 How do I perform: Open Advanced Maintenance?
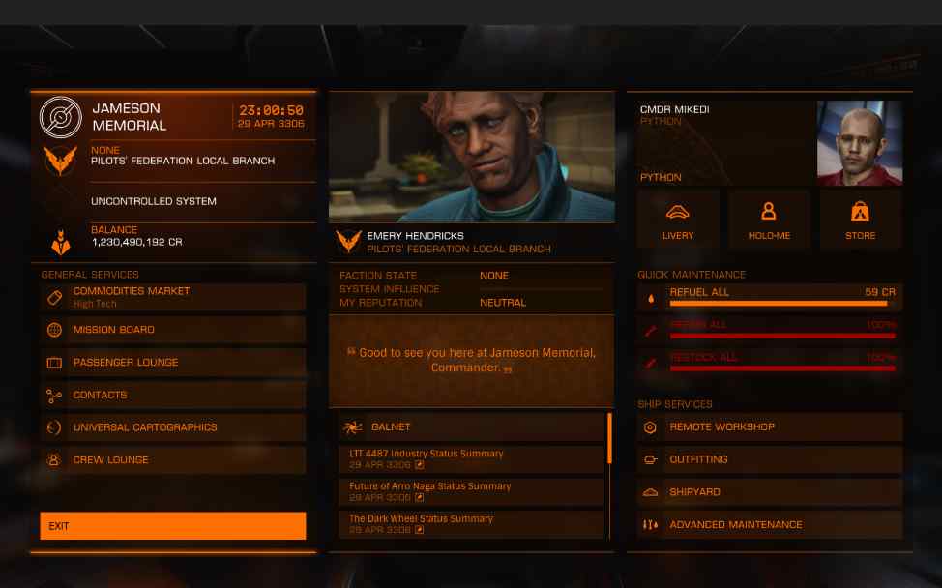click(x=770, y=524)
